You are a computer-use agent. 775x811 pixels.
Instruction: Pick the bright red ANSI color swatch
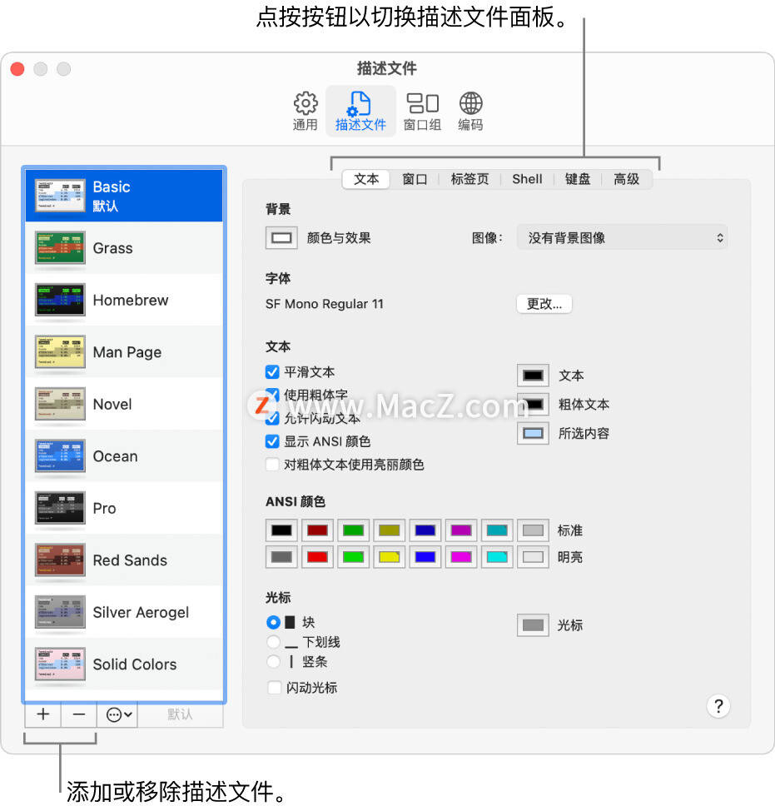[317, 557]
